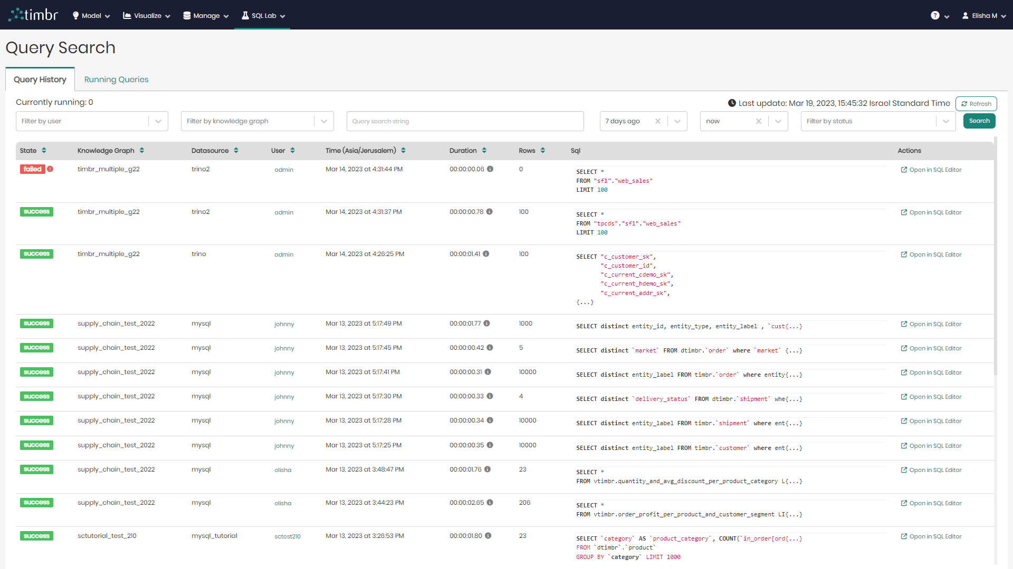Viewport: 1013px width, 569px height.
Task: Click the Refresh button
Action: click(x=976, y=103)
